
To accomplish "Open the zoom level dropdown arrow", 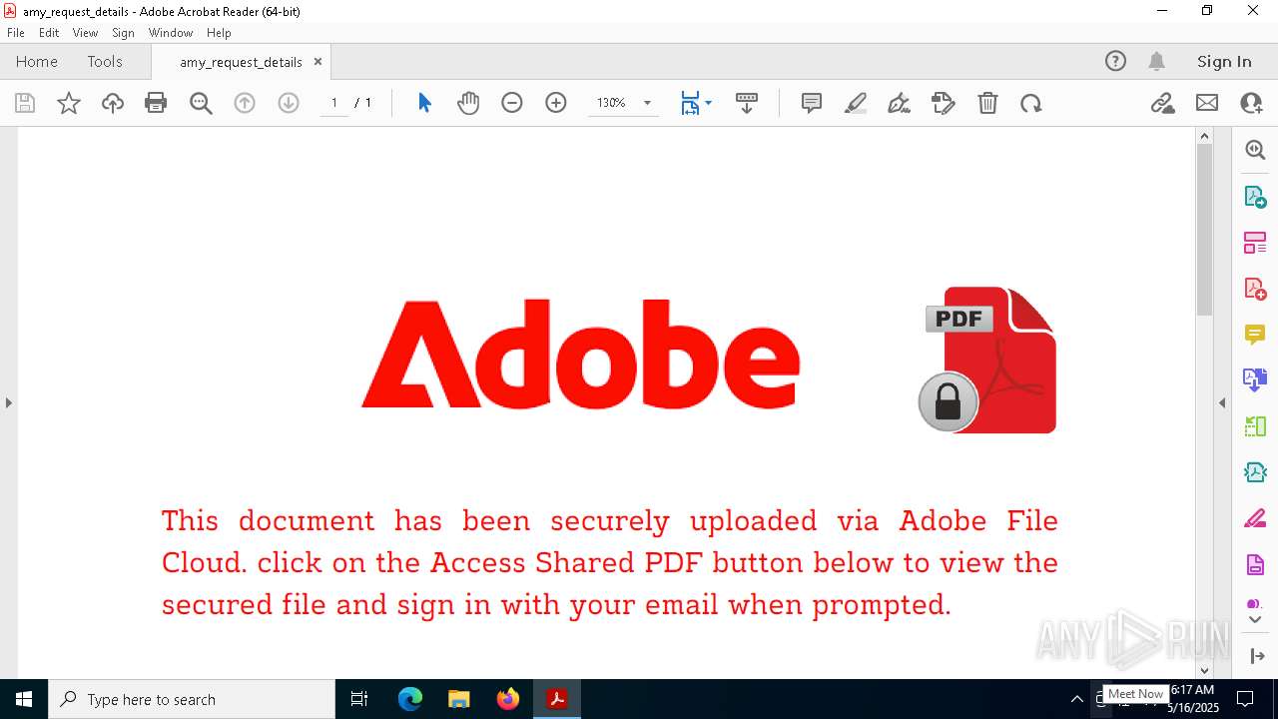I will 647,103.
